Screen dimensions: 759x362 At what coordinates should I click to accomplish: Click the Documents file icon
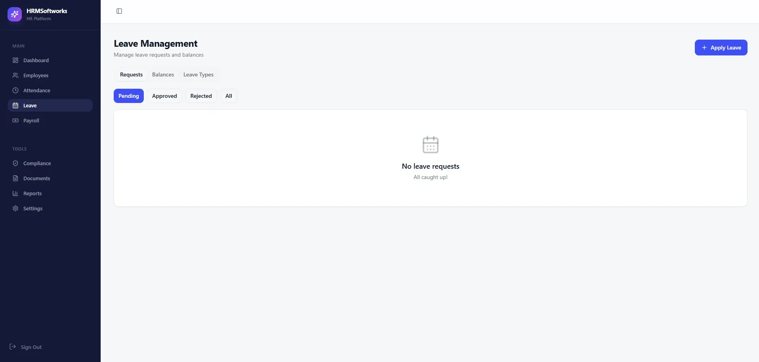[15, 178]
